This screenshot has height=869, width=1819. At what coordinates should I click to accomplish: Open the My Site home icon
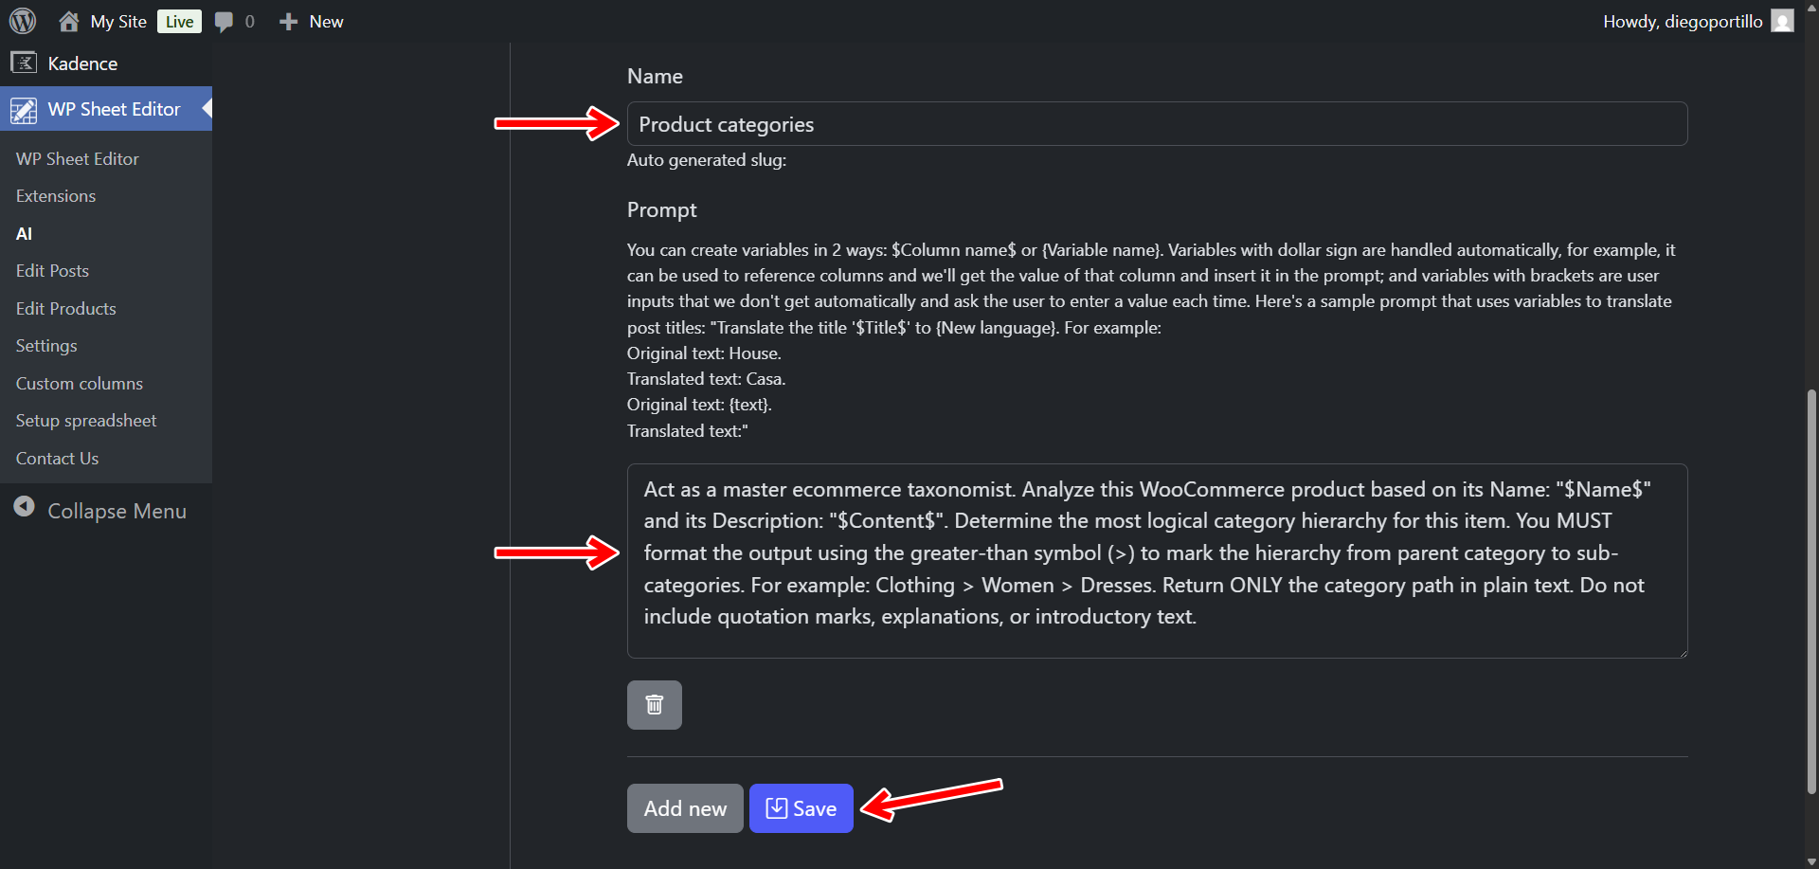pyautogui.click(x=68, y=21)
